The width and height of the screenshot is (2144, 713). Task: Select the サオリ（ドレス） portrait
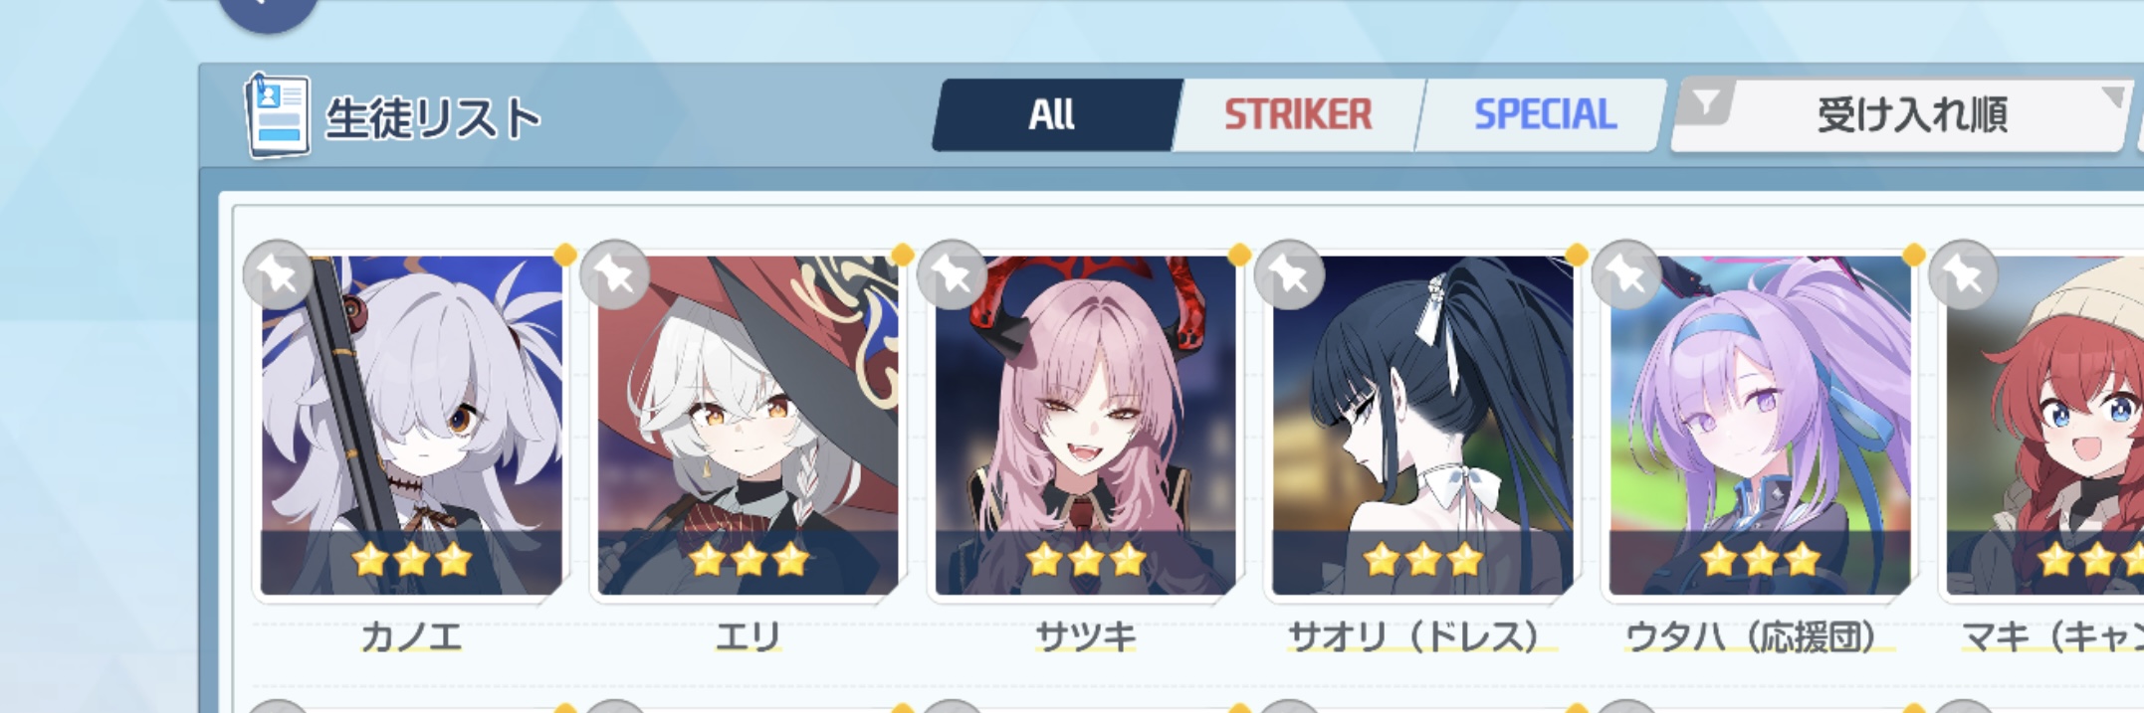pos(1422,425)
